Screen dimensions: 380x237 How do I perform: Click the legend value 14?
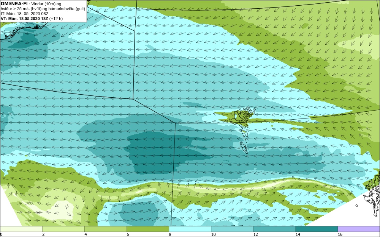coord(298,234)
